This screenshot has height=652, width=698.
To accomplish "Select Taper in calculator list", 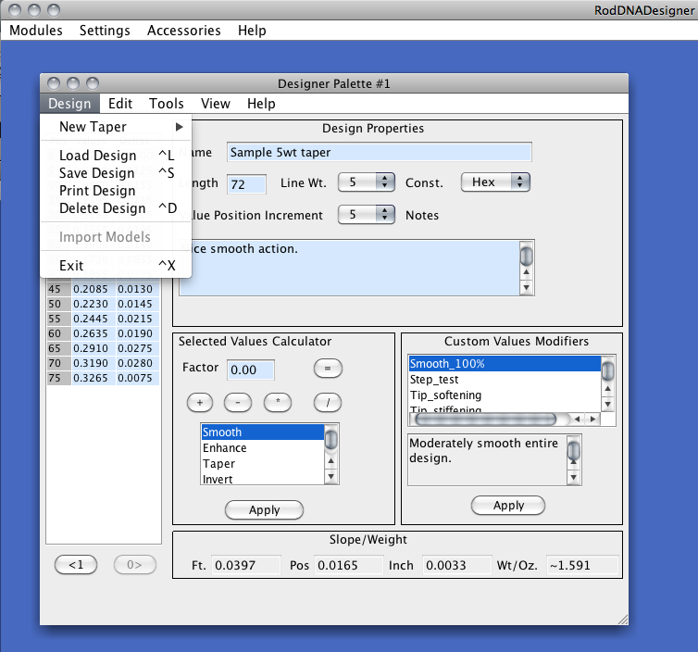I will (x=263, y=464).
